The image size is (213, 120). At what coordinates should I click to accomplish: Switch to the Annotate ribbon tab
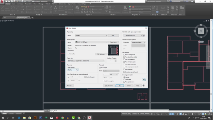click(x=20, y=4)
